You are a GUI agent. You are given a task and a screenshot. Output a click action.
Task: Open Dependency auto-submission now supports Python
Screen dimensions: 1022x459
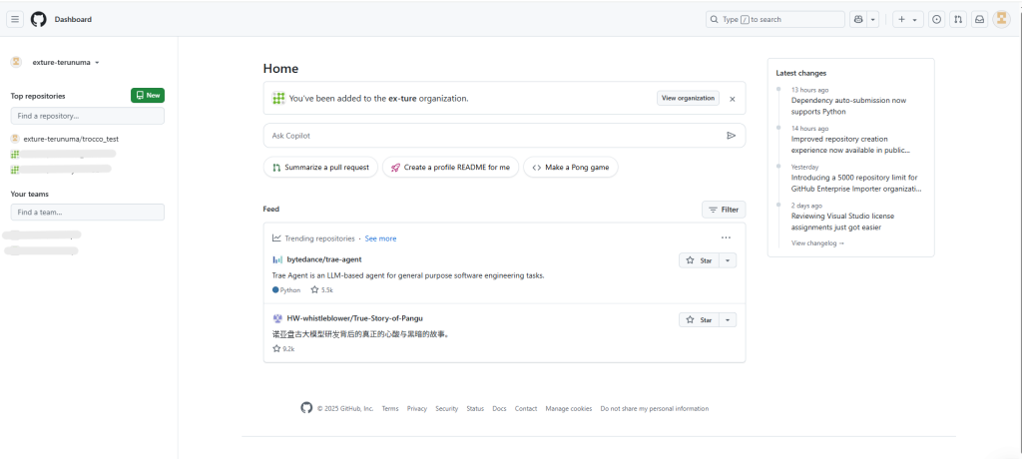(848, 106)
